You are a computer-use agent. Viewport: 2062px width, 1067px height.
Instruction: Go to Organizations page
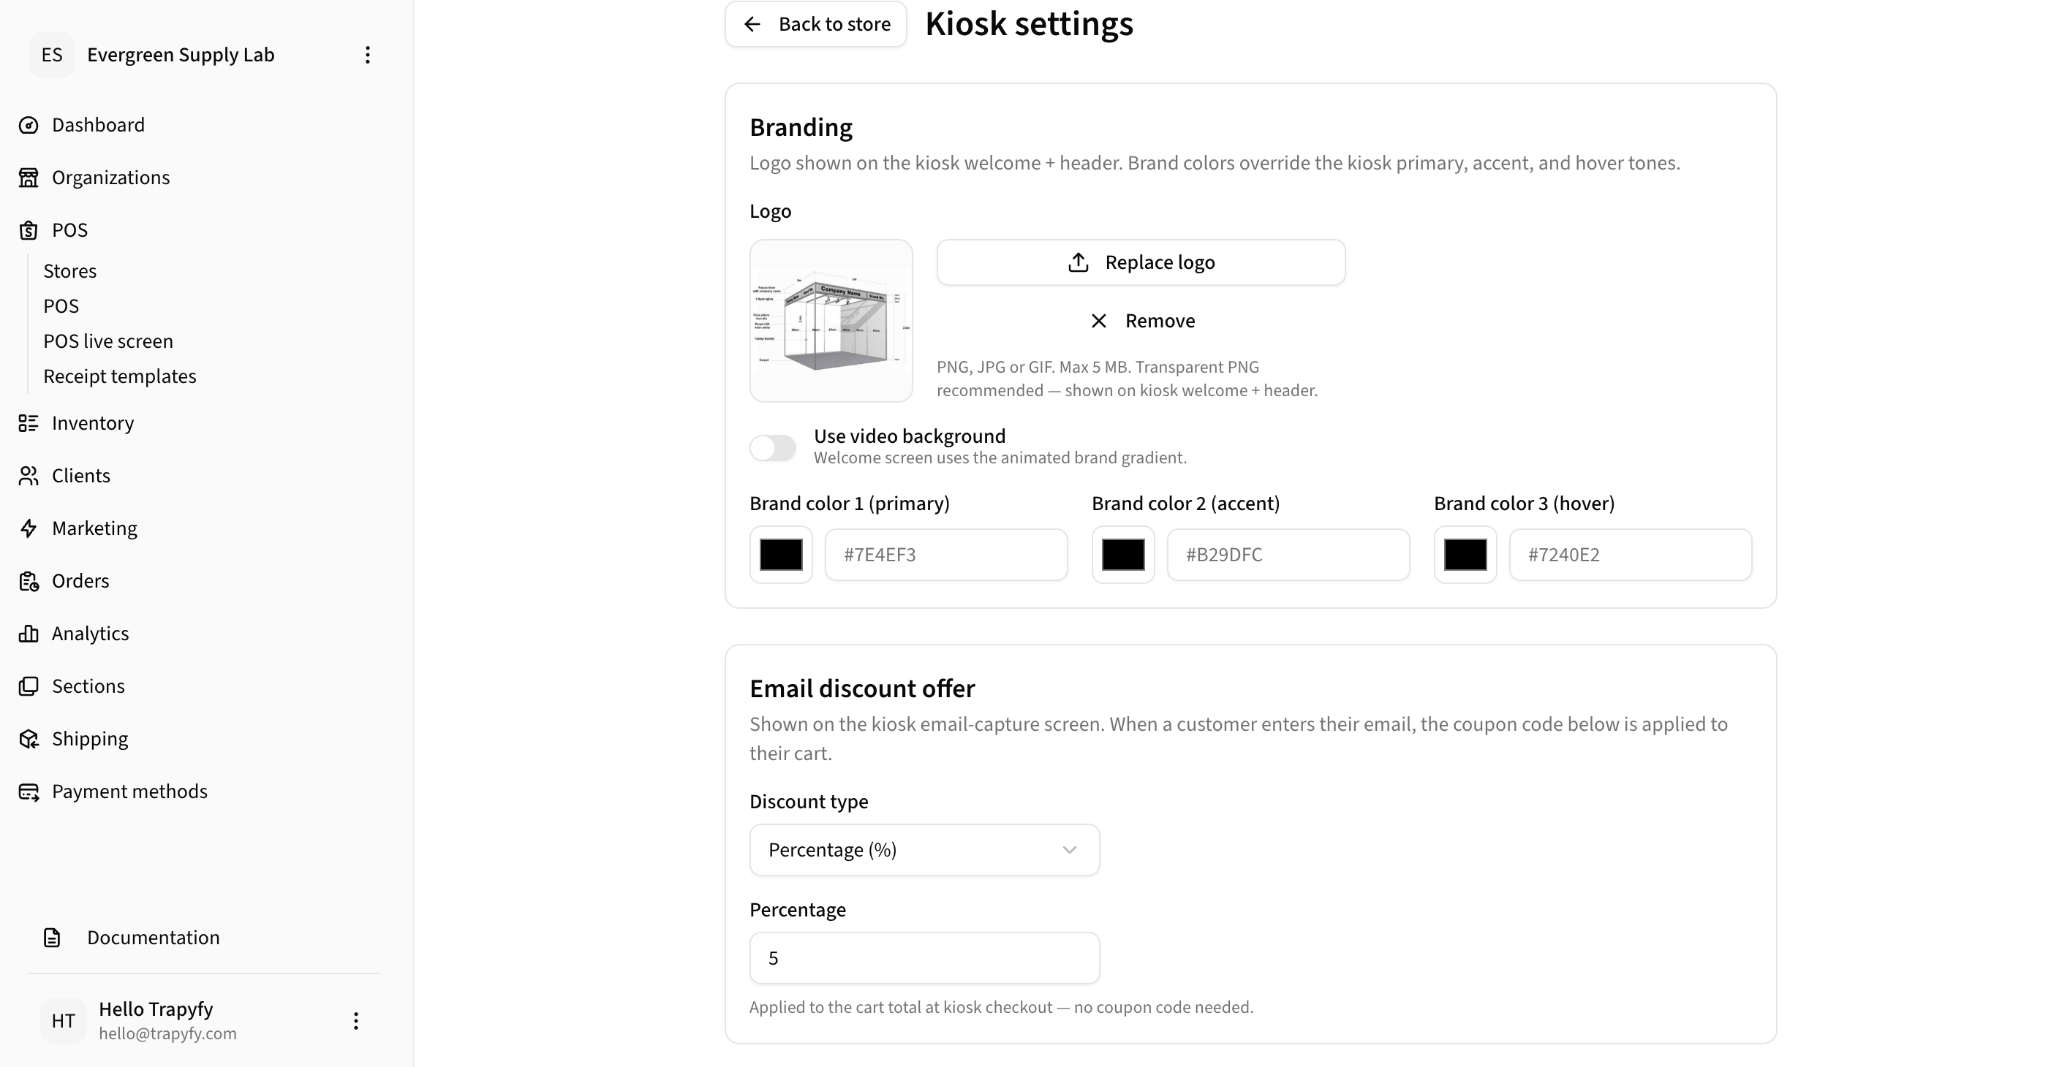[110, 178]
